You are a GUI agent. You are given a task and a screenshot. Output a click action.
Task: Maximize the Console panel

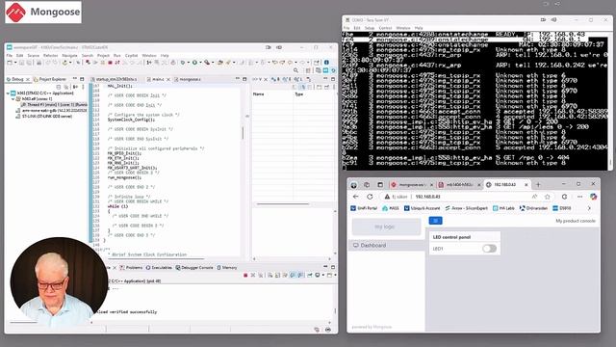tap(332, 267)
